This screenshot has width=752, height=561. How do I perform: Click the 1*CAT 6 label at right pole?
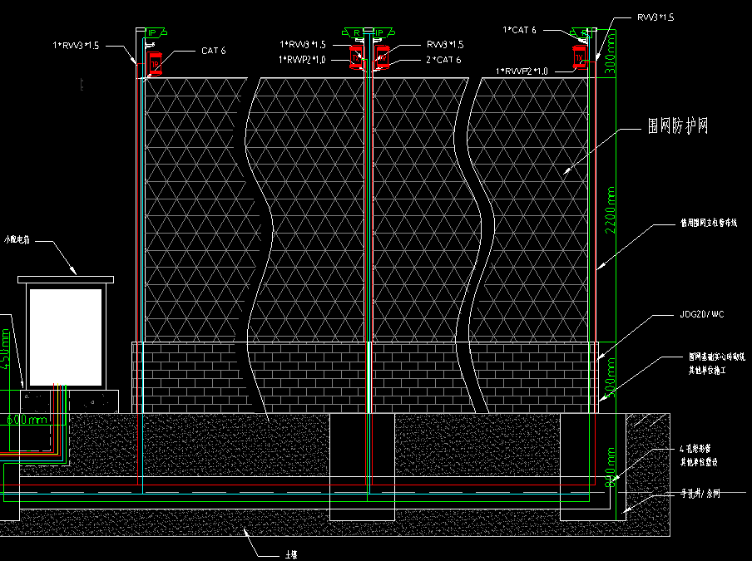(x=520, y=30)
